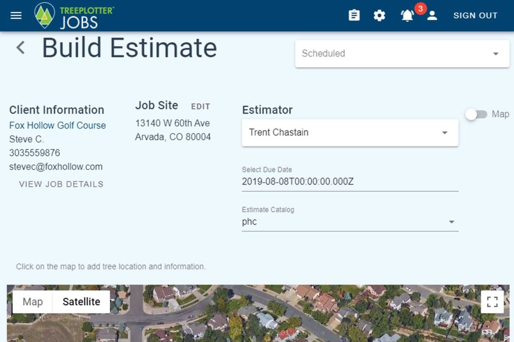Click Sign Out
The width and height of the screenshot is (514, 342).
pyautogui.click(x=475, y=16)
